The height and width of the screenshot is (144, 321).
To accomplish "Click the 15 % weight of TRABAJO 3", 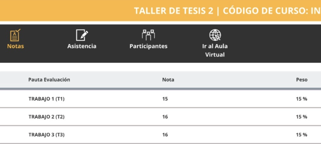I will pos(301,135).
